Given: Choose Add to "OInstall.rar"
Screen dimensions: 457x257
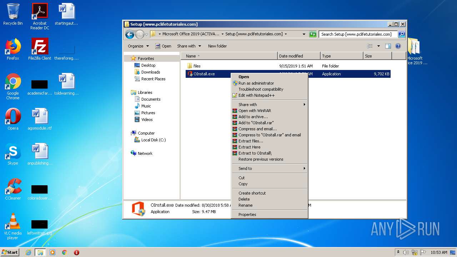Looking at the screenshot, I should tap(269, 123).
